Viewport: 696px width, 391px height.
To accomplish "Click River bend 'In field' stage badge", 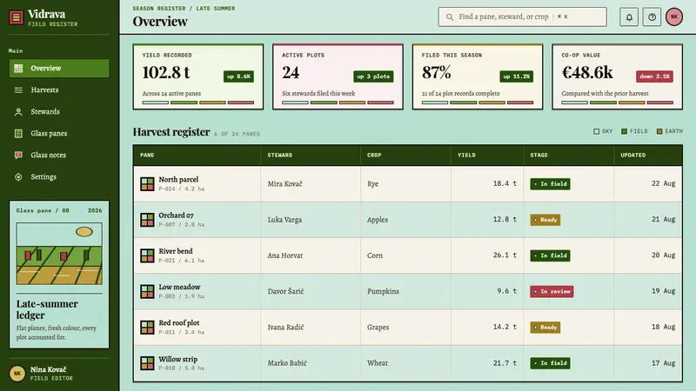I will click(x=550, y=255).
